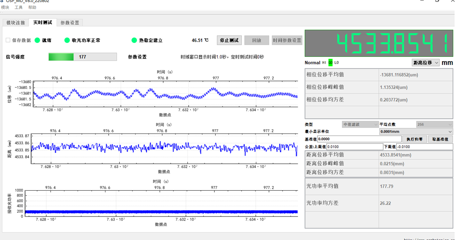Click the 0.0215(mm) distance peak value

(x=392, y=164)
